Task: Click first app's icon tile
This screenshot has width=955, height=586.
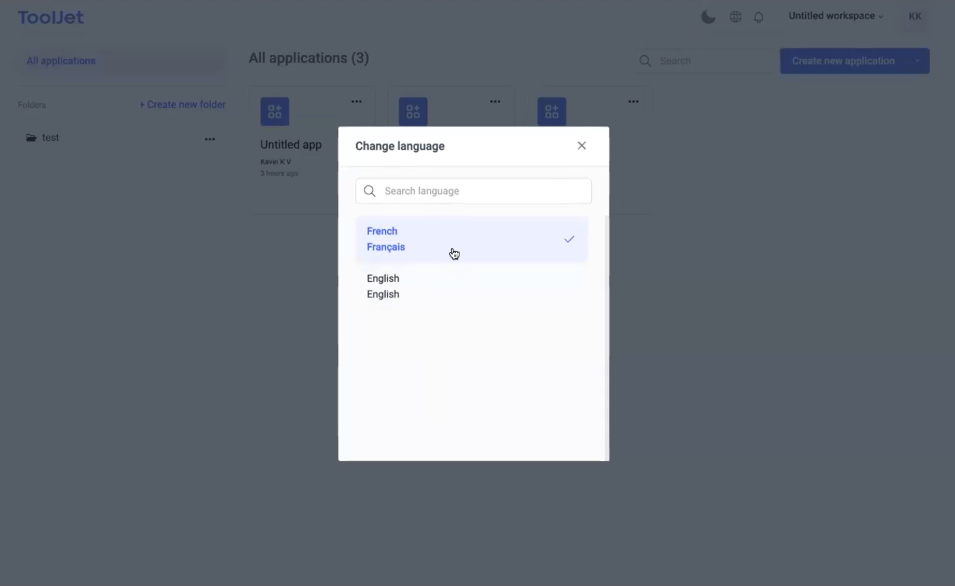Action: click(274, 112)
